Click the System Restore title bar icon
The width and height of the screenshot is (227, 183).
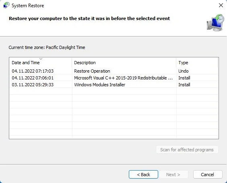pyautogui.click(x=6, y=5)
